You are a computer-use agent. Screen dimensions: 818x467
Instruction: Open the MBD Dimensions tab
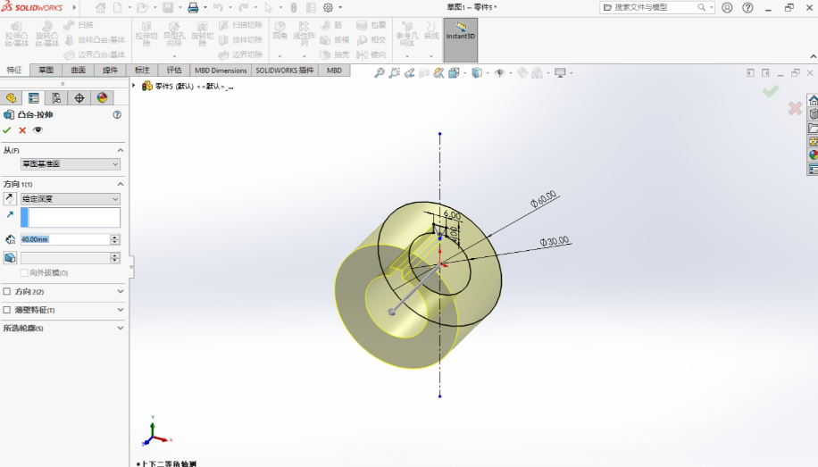tap(221, 70)
